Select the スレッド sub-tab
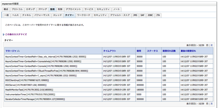 (57, 15)
